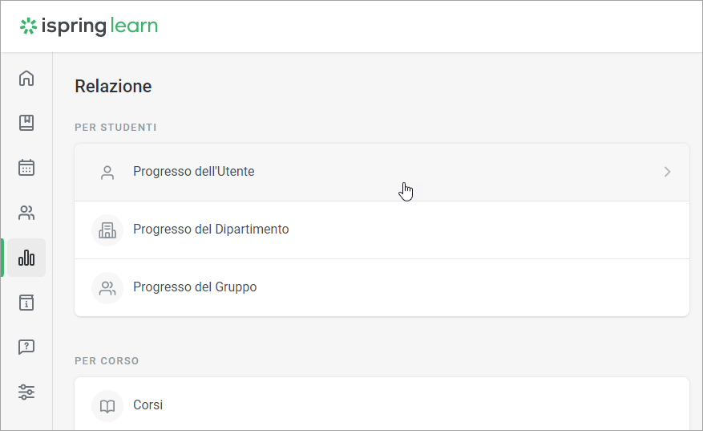This screenshot has height=431, width=703.
Task: Open the course catalog bookmark icon
Action: coord(26,123)
